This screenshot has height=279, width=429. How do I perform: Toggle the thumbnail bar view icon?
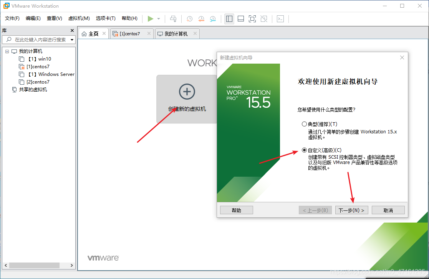pos(241,18)
